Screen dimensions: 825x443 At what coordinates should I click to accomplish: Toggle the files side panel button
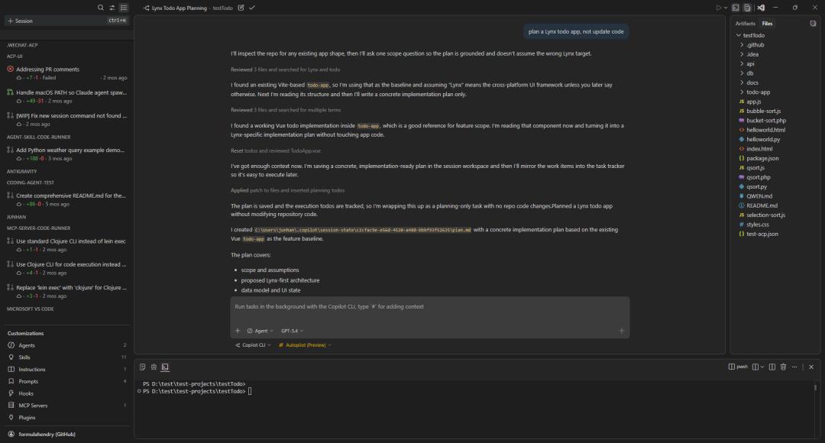tap(747, 8)
